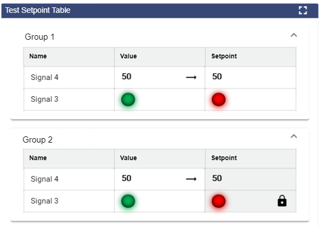Click the fullscreen icon in the title bar

tap(303, 11)
